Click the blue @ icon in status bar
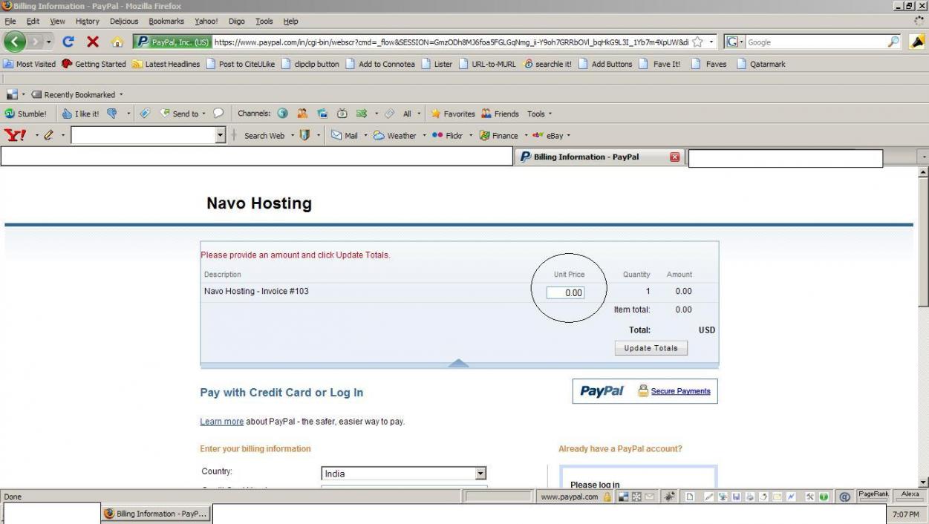Image resolution: width=929 pixels, height=524 pixels. [845, 497]
